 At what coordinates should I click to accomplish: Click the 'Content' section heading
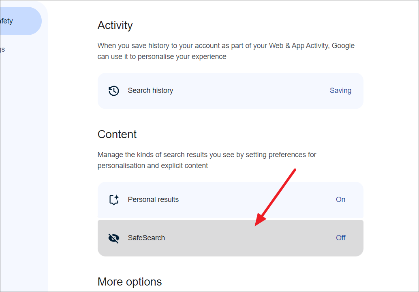tap(117, 134)
